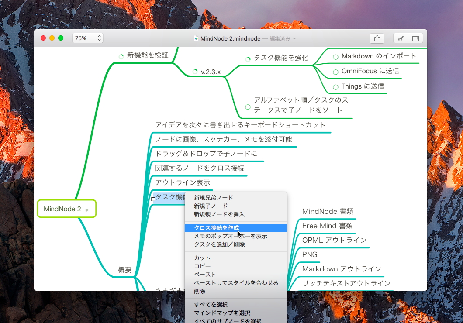Click note icon on MindNode 2 node
The image size is (463, 323).
pos(87,210)
